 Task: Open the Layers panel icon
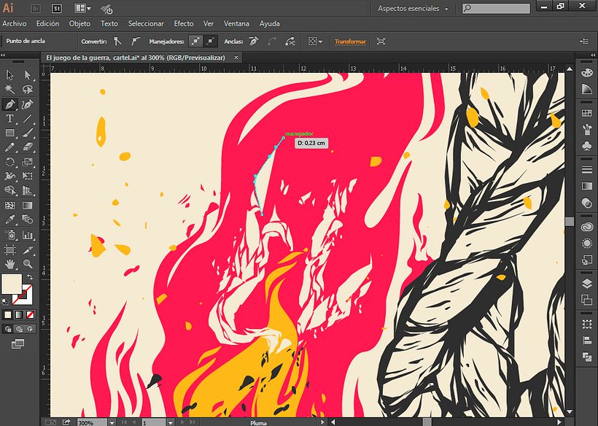point(587,283)
